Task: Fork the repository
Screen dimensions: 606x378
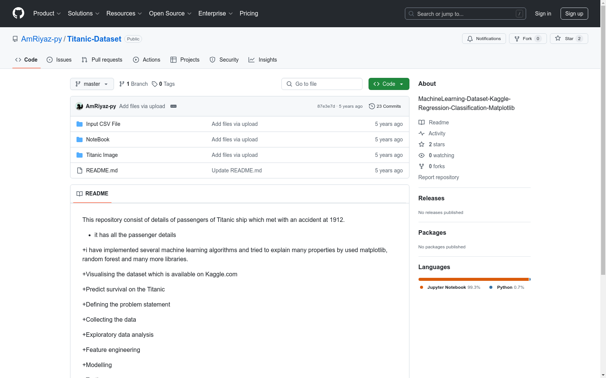Action: [528, 39]
